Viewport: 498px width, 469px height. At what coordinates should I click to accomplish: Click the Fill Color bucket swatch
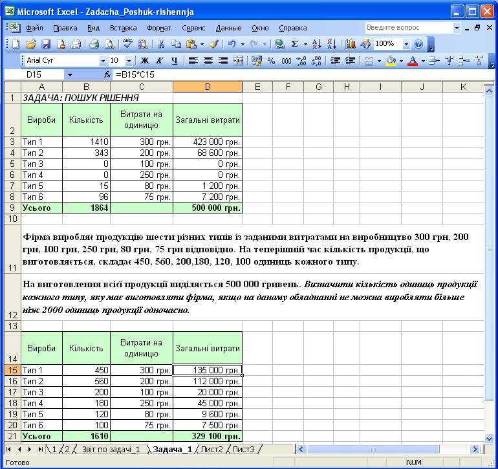[x=391, y=60]
